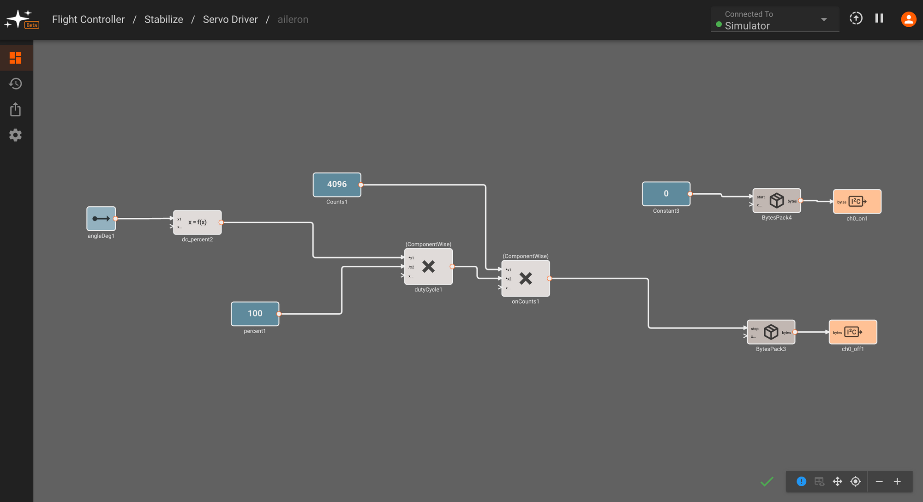Go to Flight Controller breadcrumb

[x=88, y=19]
